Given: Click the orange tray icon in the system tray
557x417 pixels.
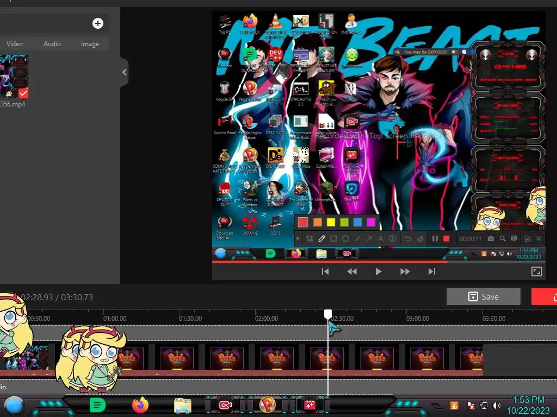Looking at the screenshot, I should 454,405.
